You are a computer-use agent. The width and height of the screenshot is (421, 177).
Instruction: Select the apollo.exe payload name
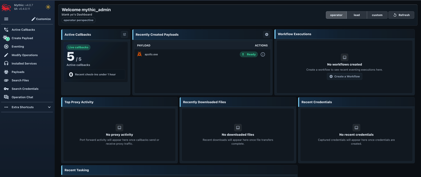pyautogui.click(x=151, y=54)
